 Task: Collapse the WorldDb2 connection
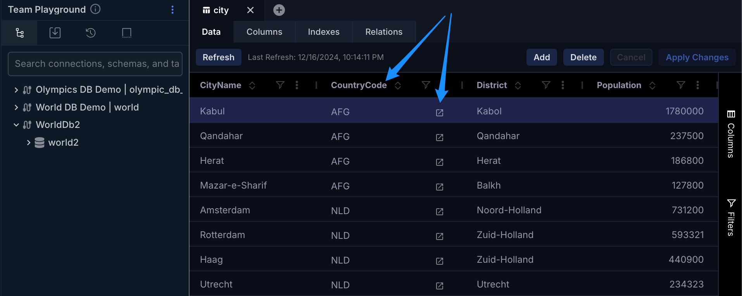16,125
